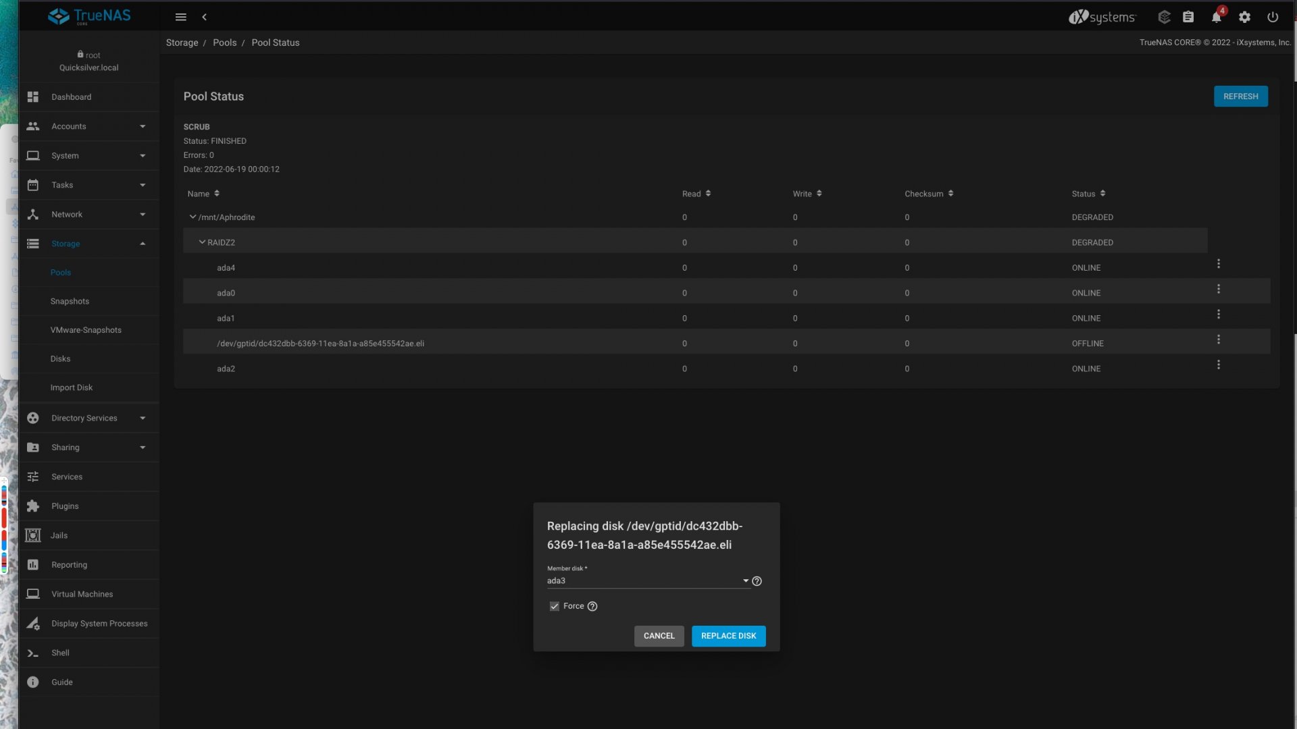Screen dimensions: 1297x729
Task: Open Disks in the sidebar
Action: click(60, 359)
